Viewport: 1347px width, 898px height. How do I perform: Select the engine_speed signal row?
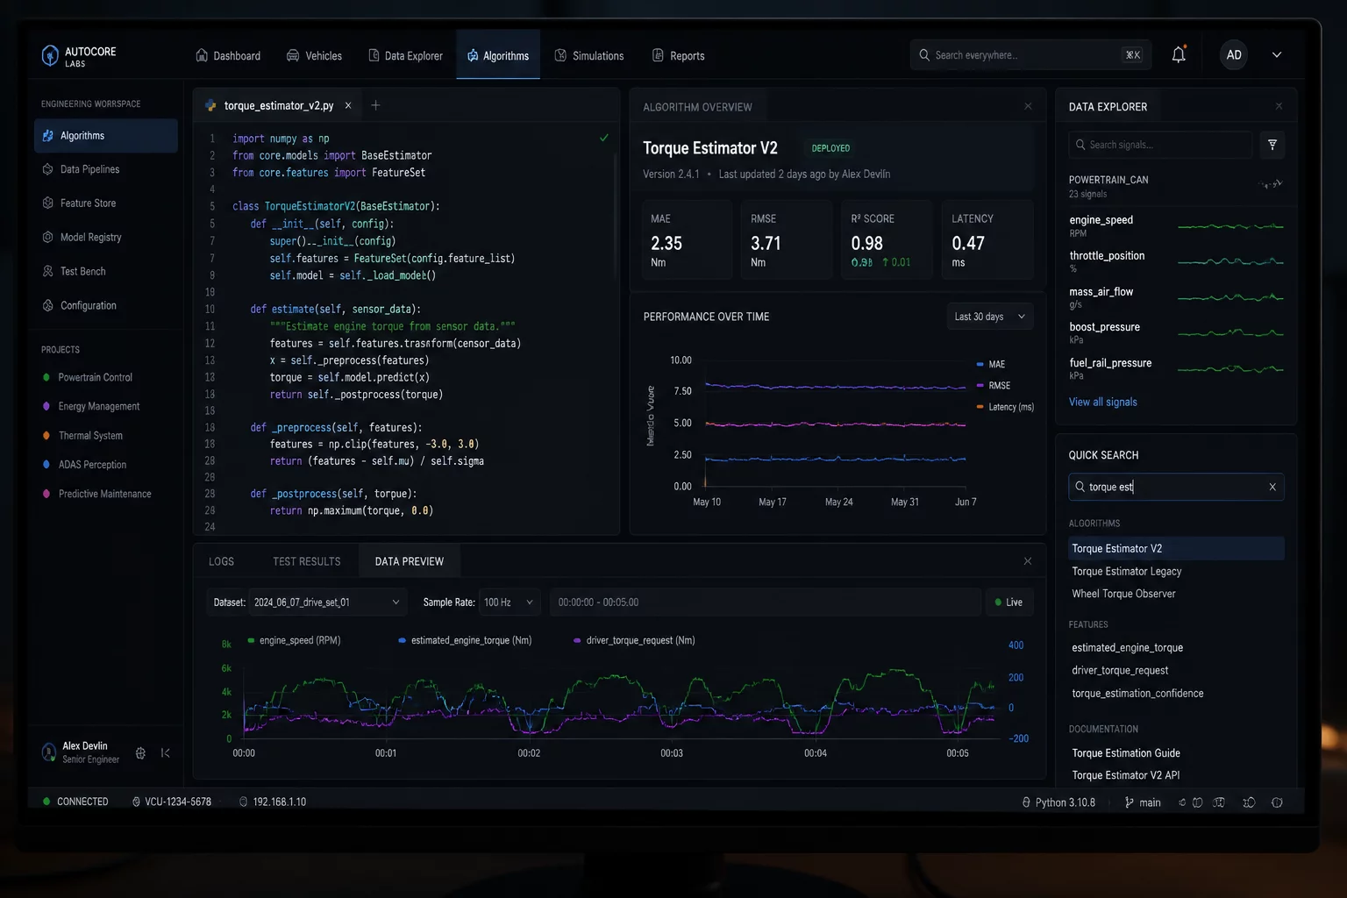(x=1177, y=225)
